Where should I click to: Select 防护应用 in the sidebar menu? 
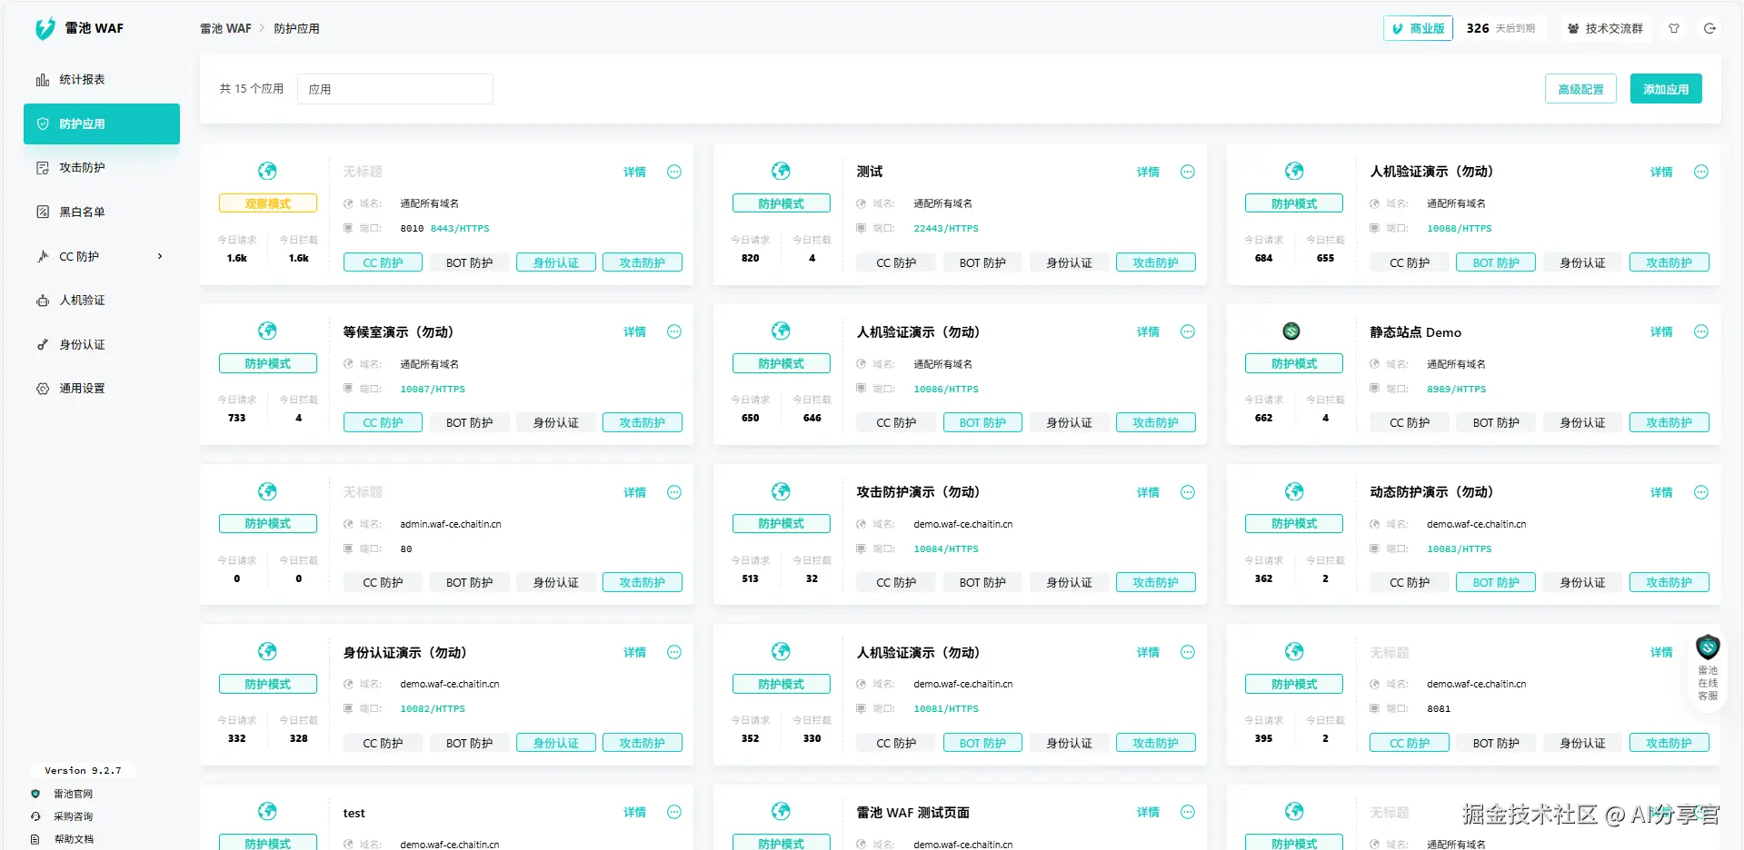[x=82, y=124]
